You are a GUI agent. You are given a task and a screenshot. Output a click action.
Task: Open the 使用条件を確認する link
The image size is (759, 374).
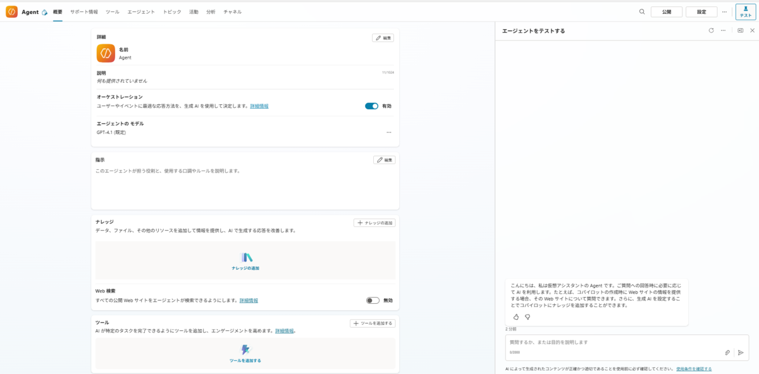click(694, 369)
